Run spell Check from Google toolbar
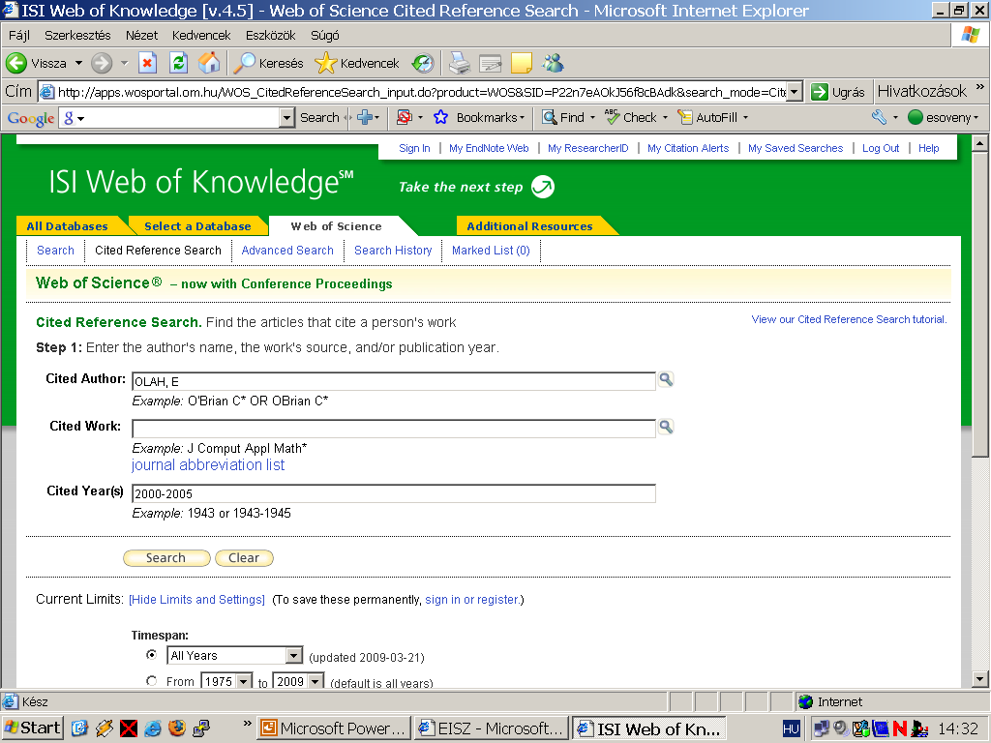 pos(631,117)
